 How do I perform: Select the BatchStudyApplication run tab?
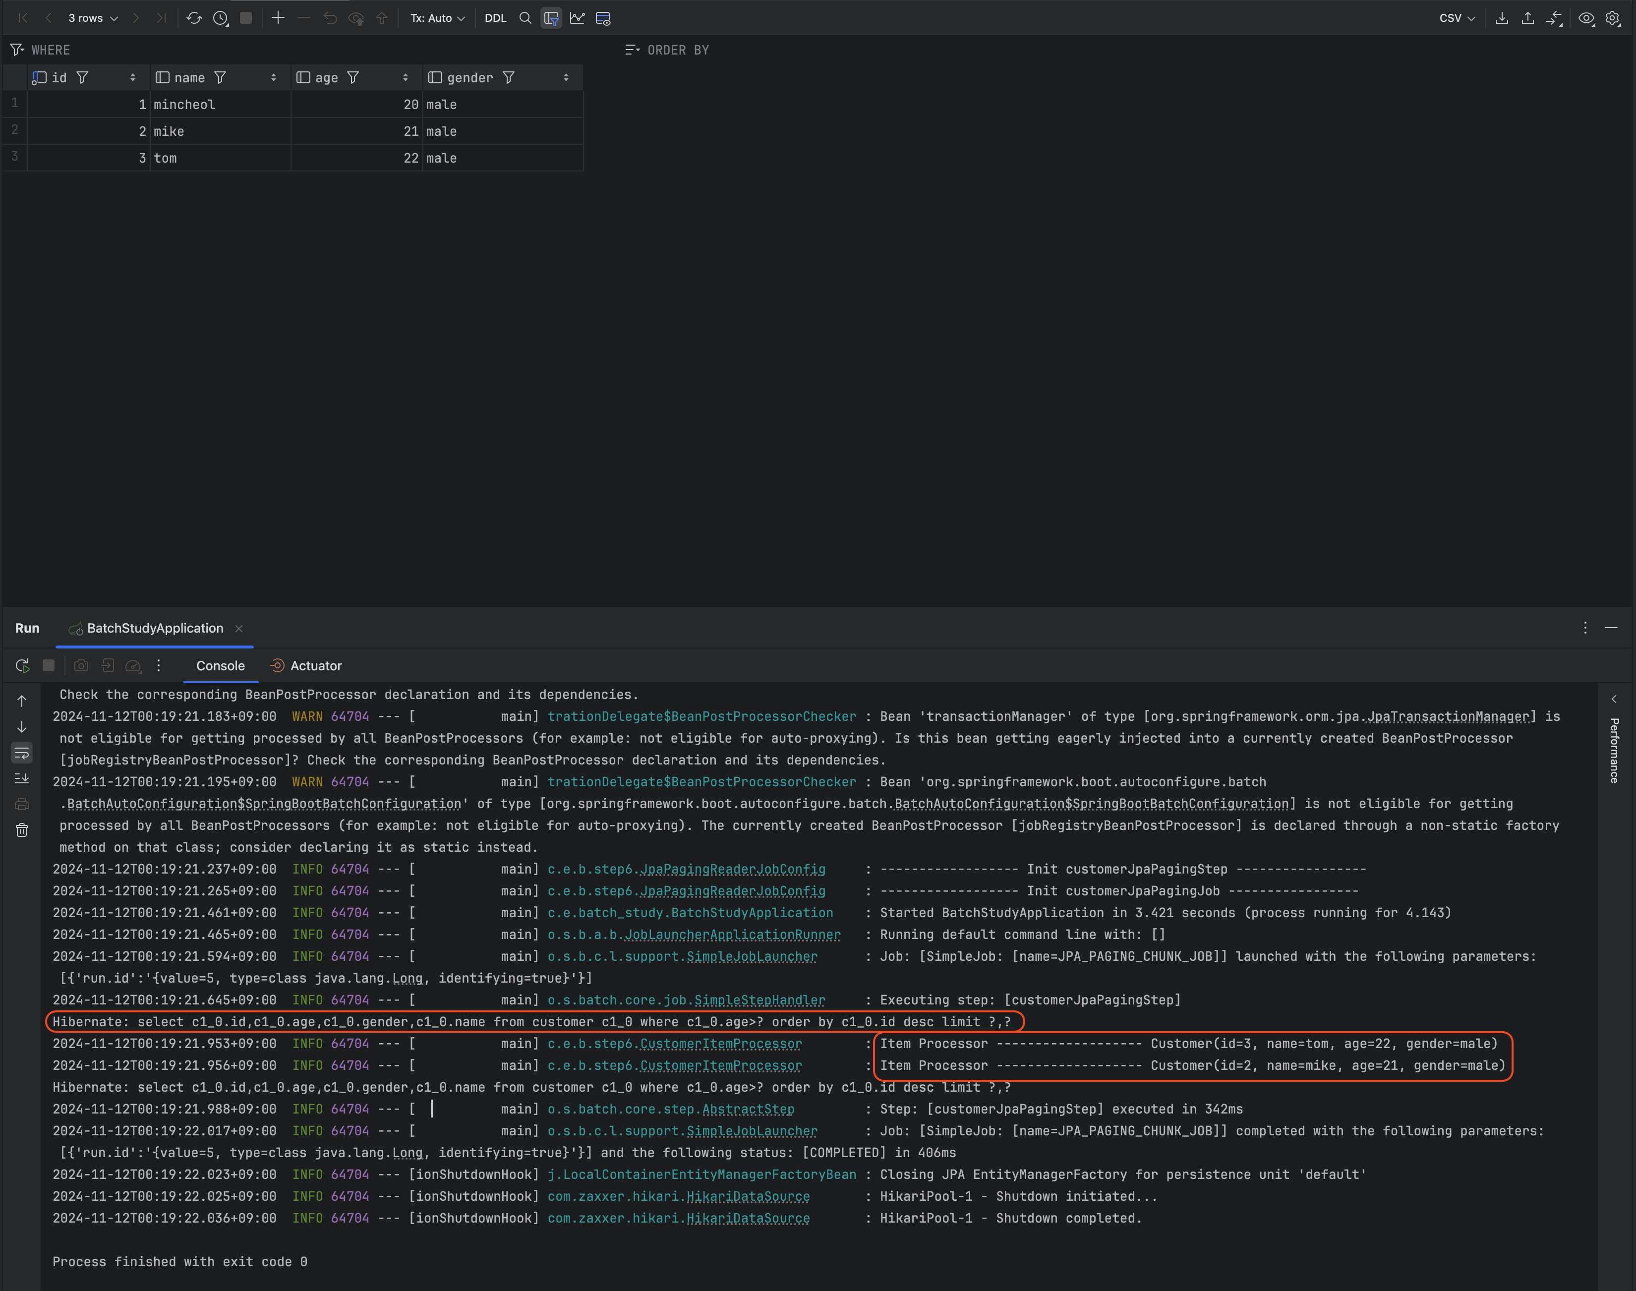(154, 628)
